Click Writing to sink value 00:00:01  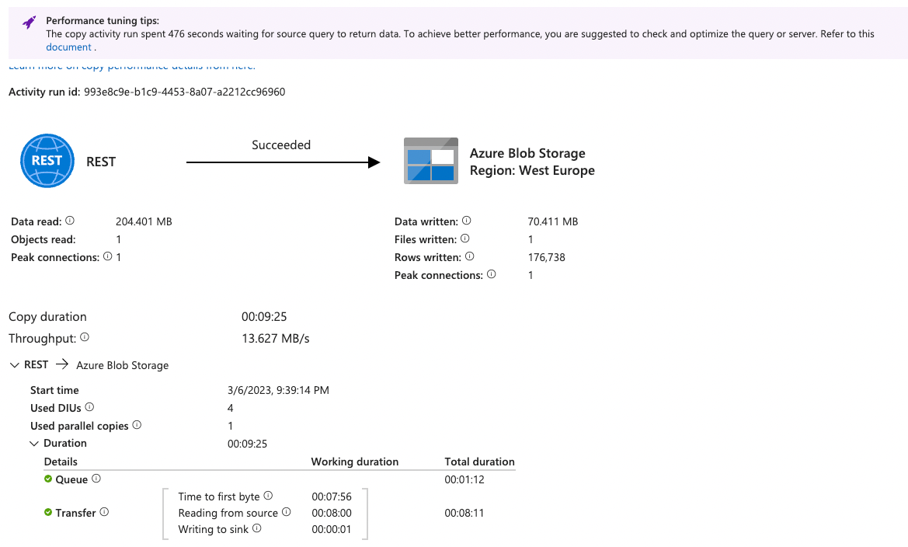pyautogui.click(x=331, y=529)
